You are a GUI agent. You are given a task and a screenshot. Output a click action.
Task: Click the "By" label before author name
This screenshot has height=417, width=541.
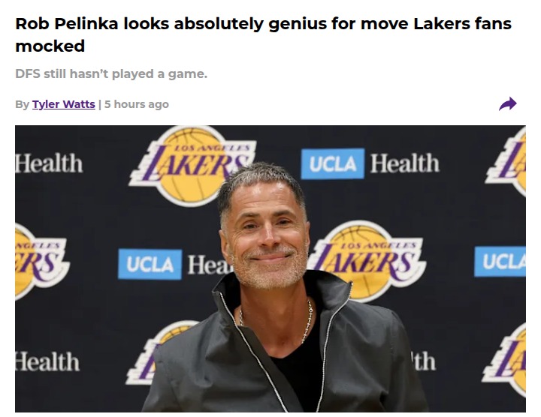(22, 104)
